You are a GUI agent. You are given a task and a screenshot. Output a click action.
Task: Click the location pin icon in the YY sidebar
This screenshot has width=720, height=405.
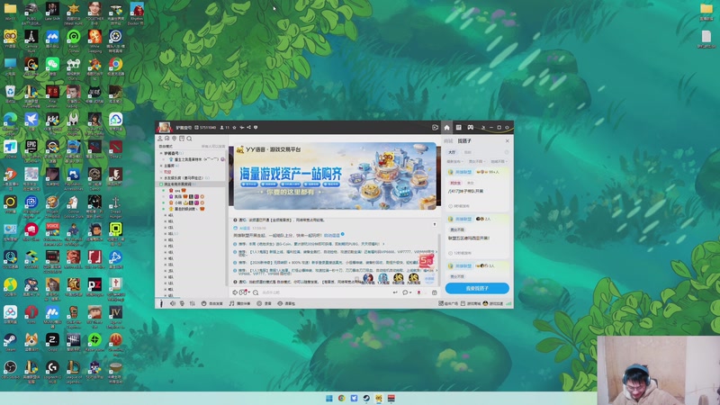pyautogui.click(x=175, y=139)
